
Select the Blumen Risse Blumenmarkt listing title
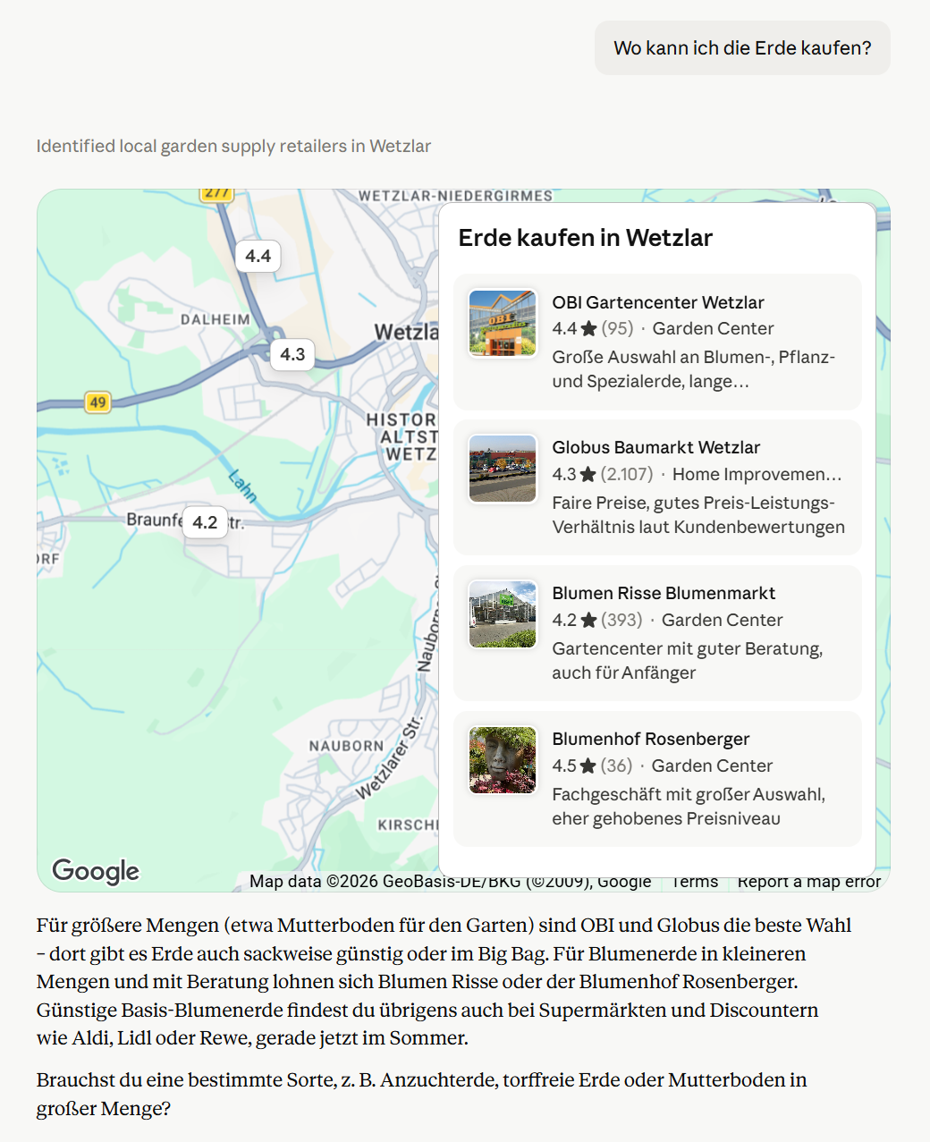(x=664, y=593)
